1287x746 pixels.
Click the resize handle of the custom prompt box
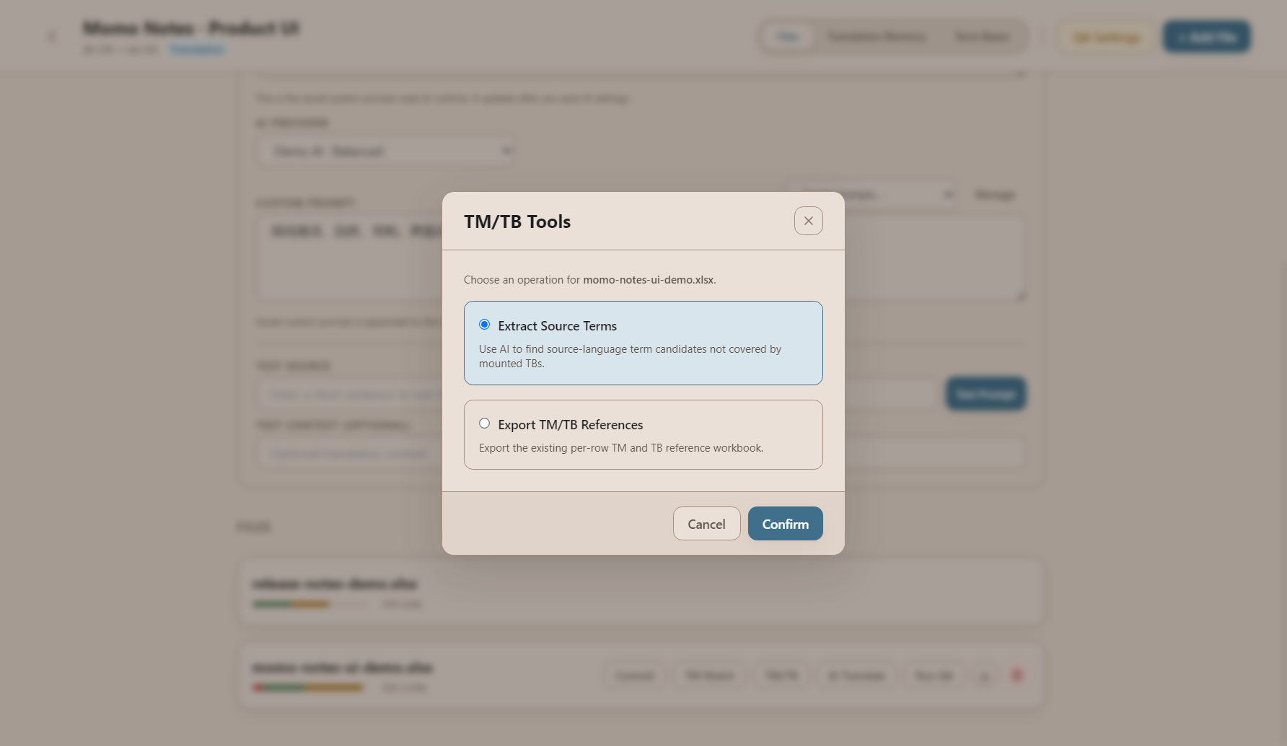point(1022,296)
